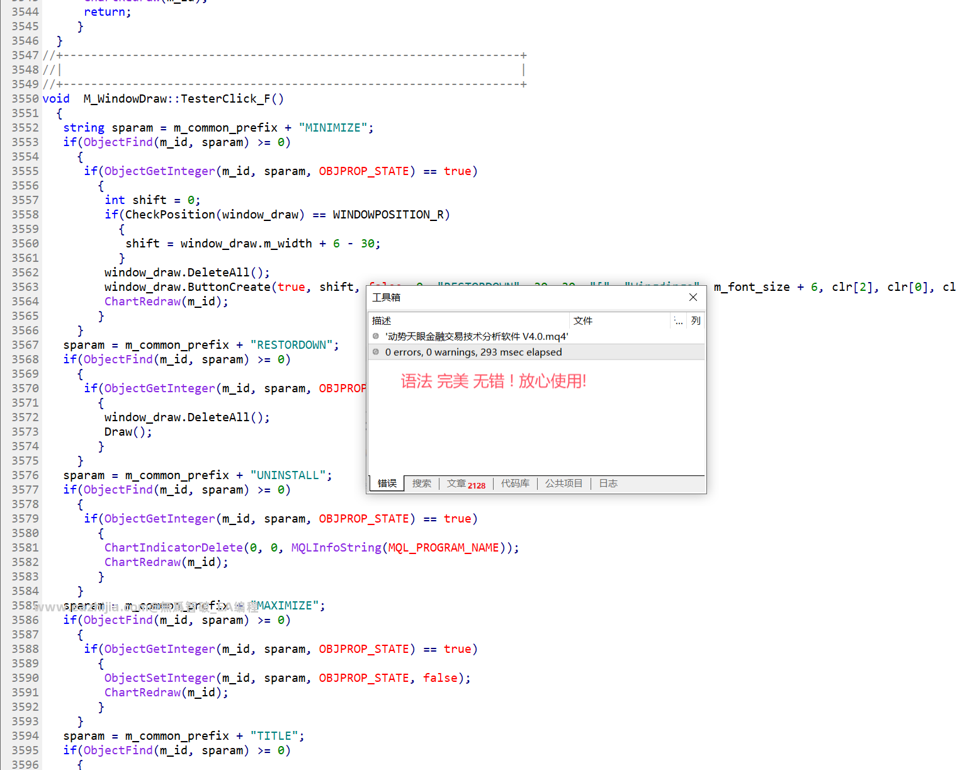Click line number 3581 in the gutter
This screenshot has height=770, width=957.
point(25,548)
